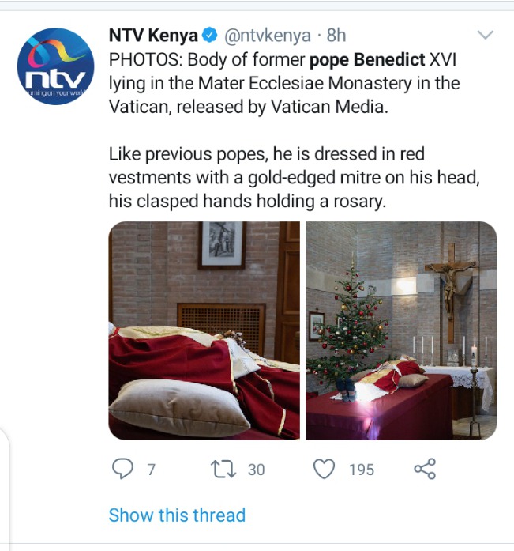Click the framed picture in left photo
The height and width of the screenshot is (551, 514).
click(222, 245)
